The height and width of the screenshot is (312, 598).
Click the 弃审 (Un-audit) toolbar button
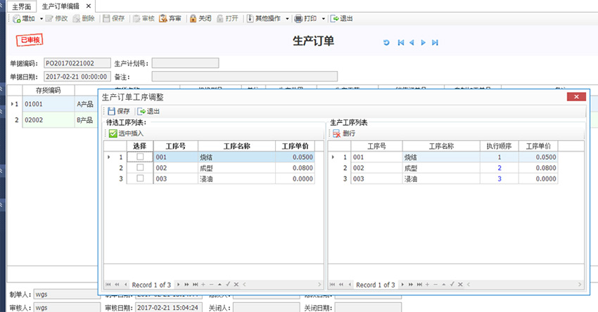[x=170, y=18]
